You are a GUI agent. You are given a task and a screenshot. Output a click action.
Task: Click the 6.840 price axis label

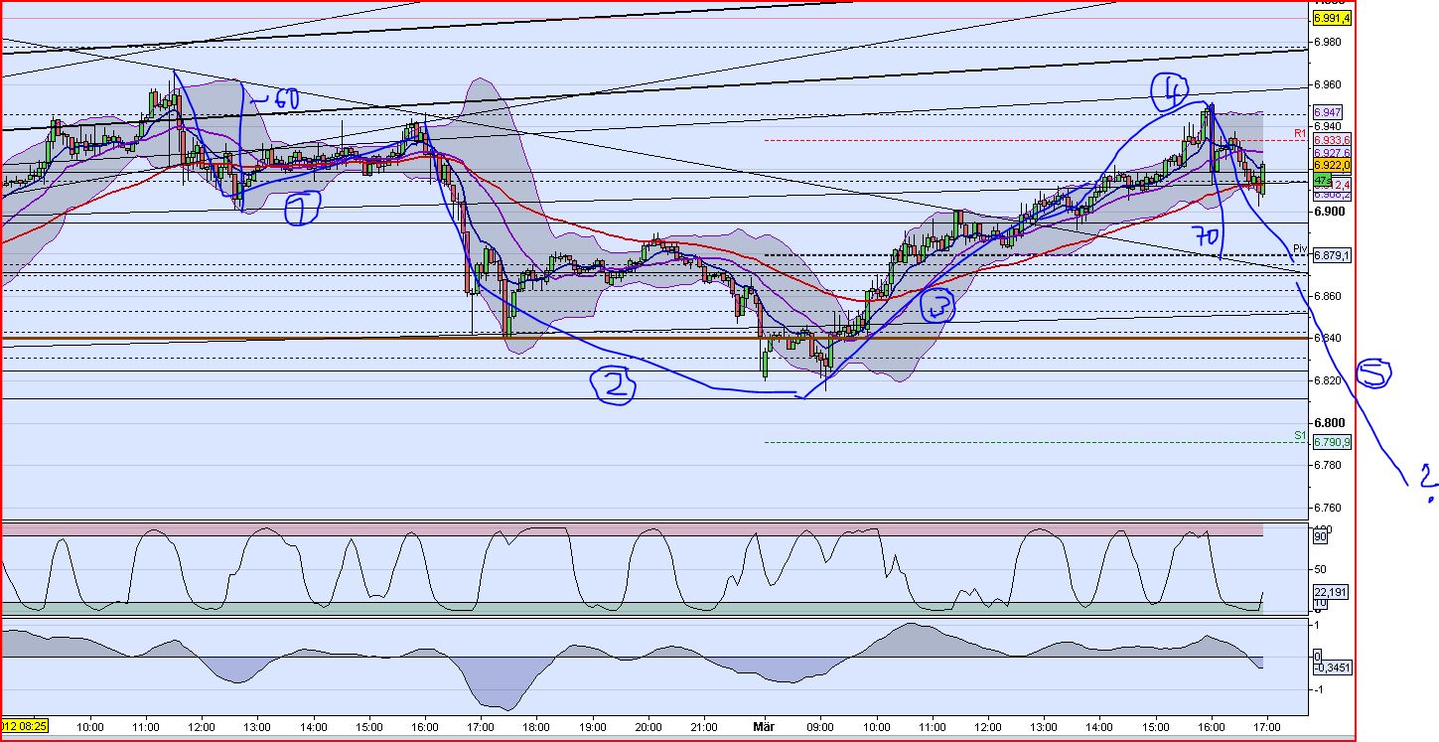pos(1327,338)
